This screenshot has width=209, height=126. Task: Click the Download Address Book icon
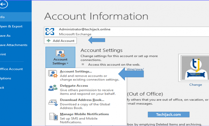pos(53,102)
